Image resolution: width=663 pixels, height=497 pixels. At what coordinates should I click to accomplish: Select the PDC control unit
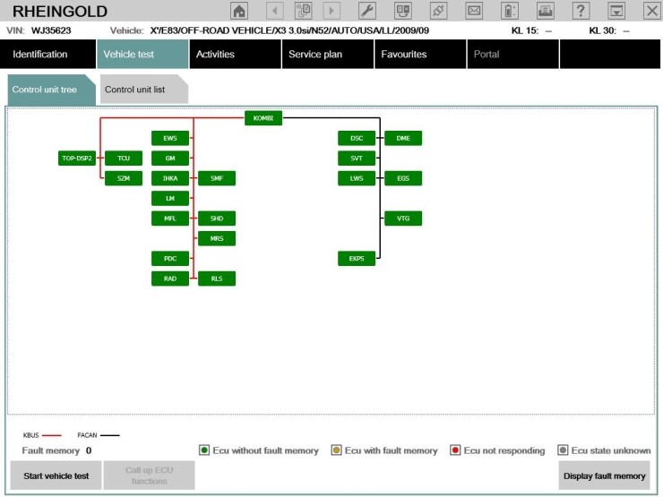tap(170, 259)
